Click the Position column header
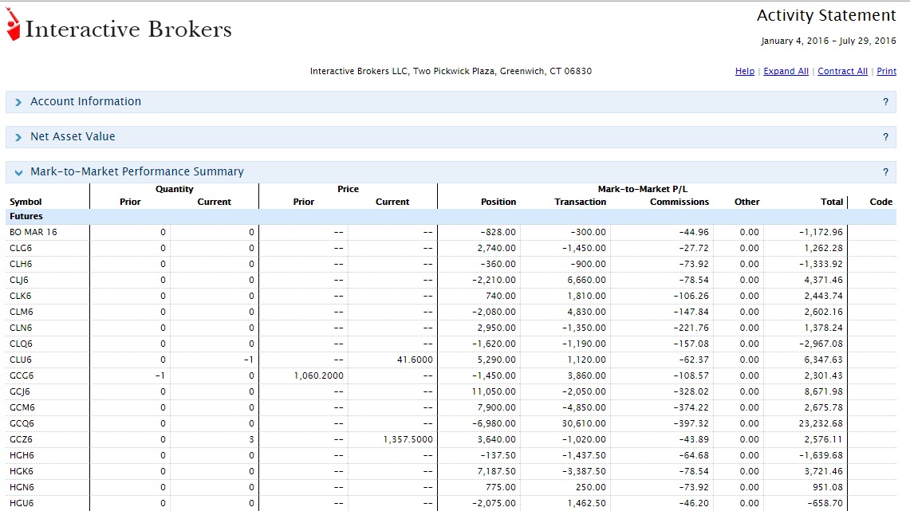Screen dimensions: 910x511 pyautogui.click(x=498, y=202)
